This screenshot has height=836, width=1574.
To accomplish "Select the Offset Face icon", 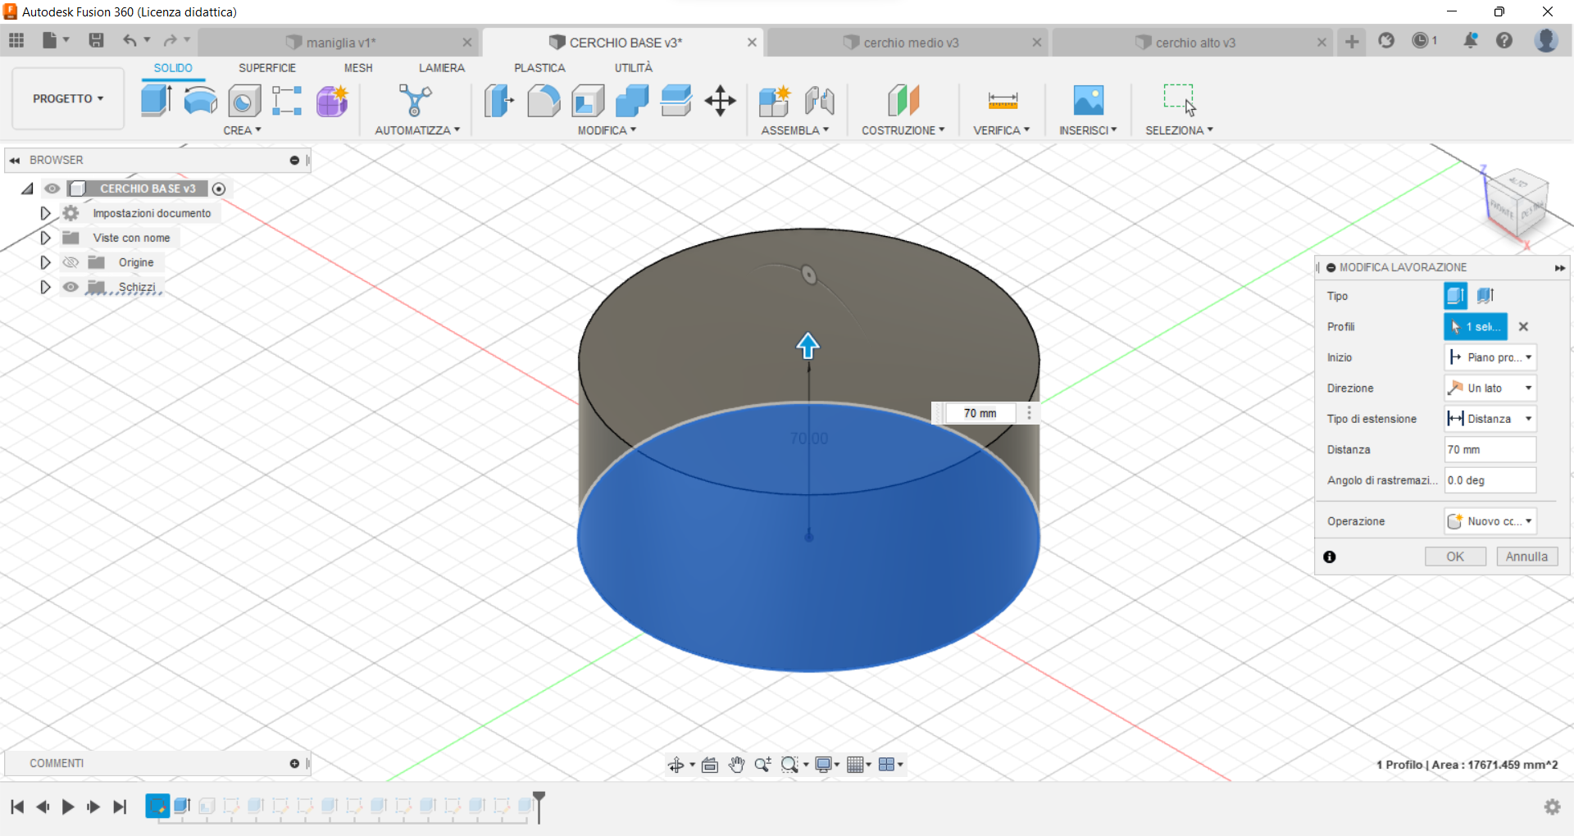I will coord(676,101).
